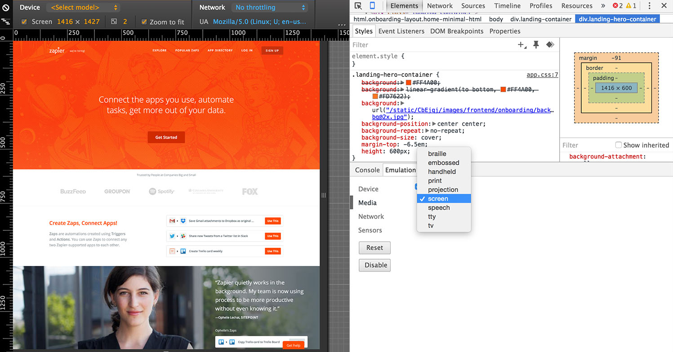Image resolution: width=673 pixels, height=352 pixels.
Task: Click the Reset button in Emulation panel
Action: pyautogui.click(x=374, y=247)
